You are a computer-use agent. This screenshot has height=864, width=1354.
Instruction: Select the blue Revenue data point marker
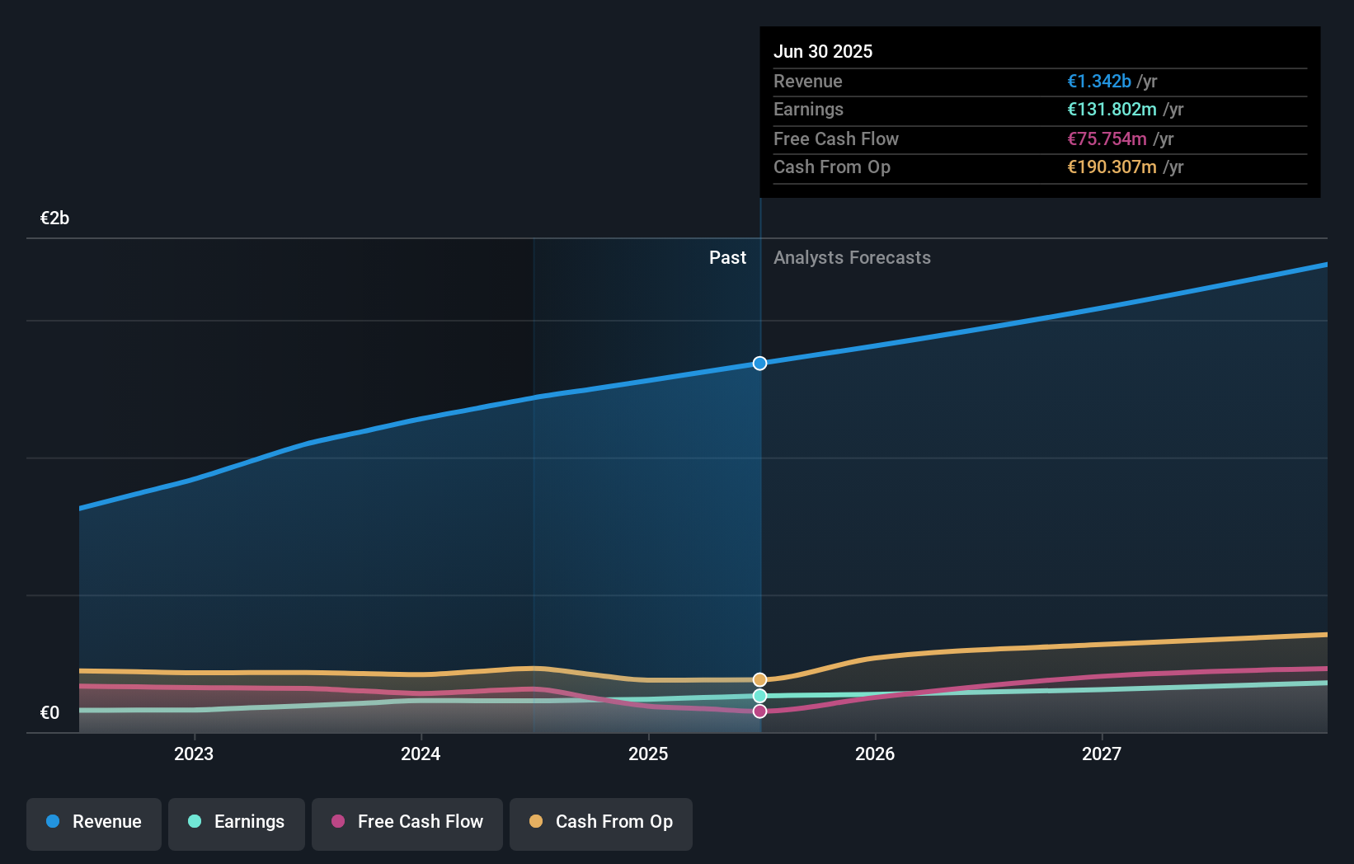point(759,363)
